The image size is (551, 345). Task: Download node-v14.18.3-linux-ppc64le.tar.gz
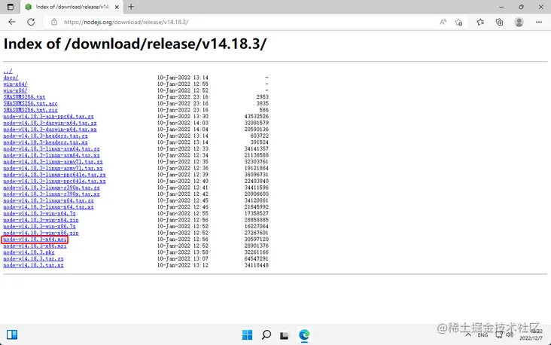(x=54, y=175)
